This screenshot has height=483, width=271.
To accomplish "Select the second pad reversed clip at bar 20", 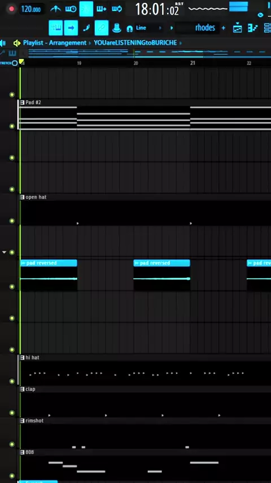I will coord(162,275).
